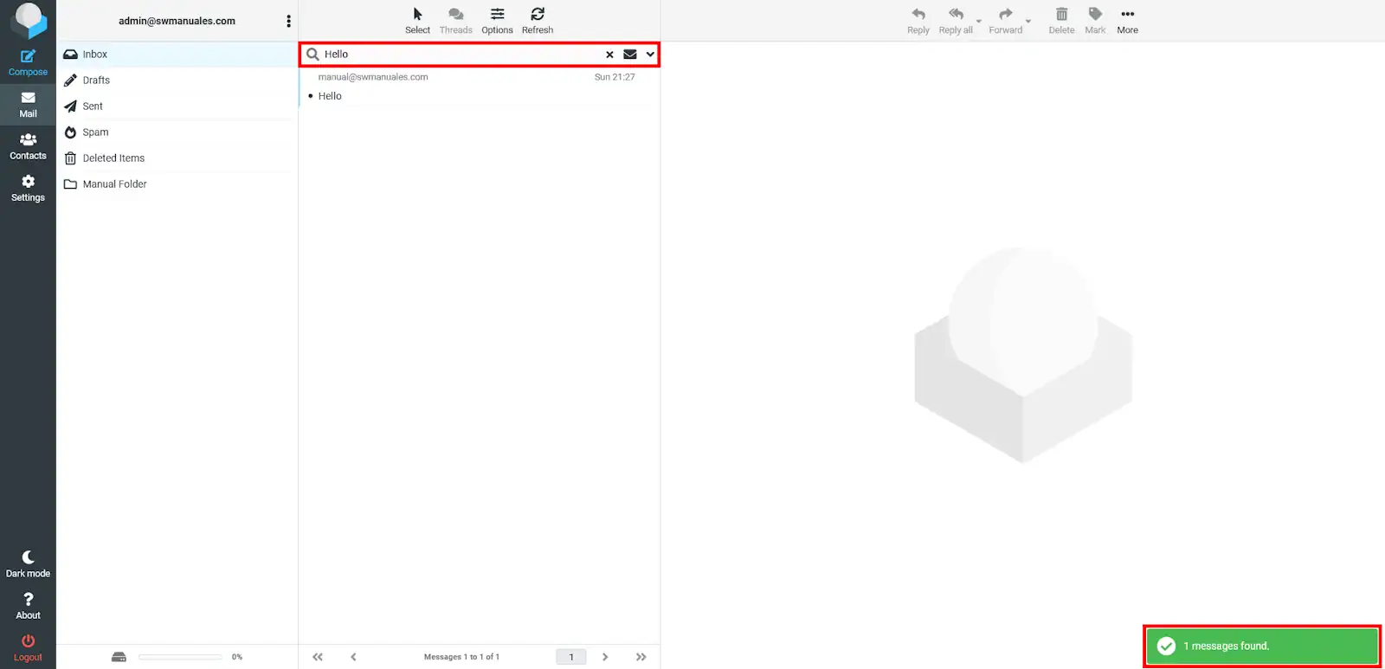
Task: Open the Contacts section
Action: tap(28, 145)
